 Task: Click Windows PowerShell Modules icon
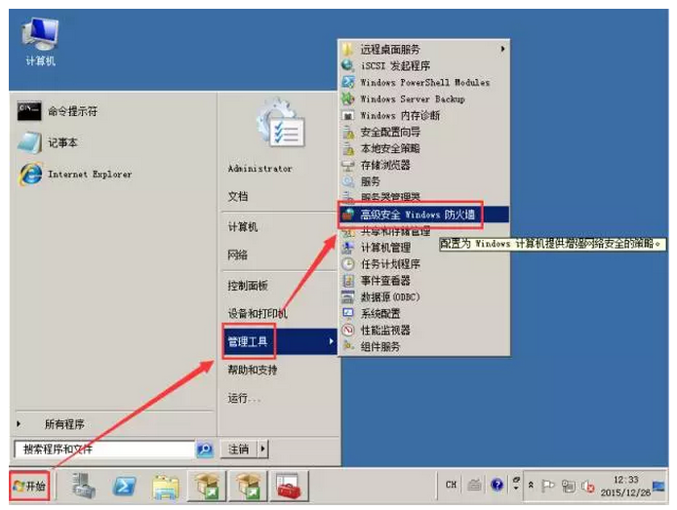[x=347, y=82]
